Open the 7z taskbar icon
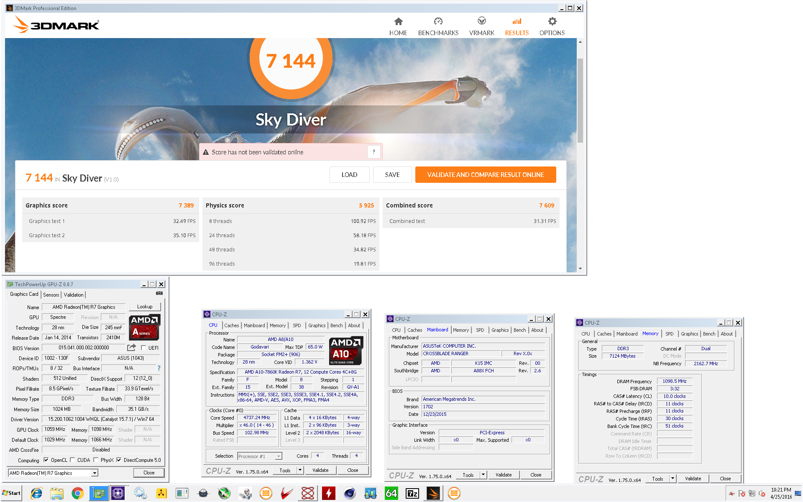Image resolution: width=803 pixels, height=502 pixels. (412, 493)
